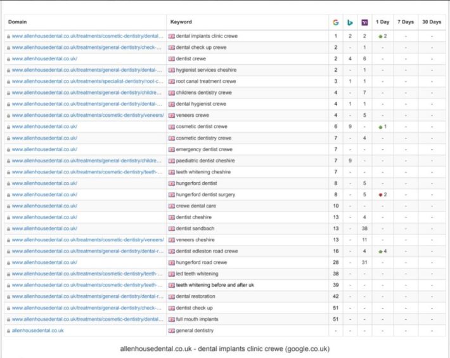Select the 'led teeth whitening' keyword
The width and height of the screenshot is (450, 358).
coord(196,274)
